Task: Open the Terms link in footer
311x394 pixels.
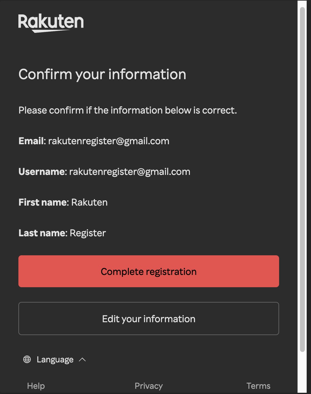Action: pos(258,386)
